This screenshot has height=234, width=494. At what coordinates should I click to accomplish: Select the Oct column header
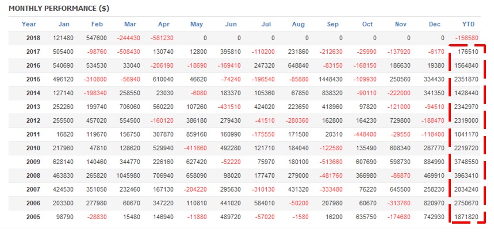click(x=367, y=24)
